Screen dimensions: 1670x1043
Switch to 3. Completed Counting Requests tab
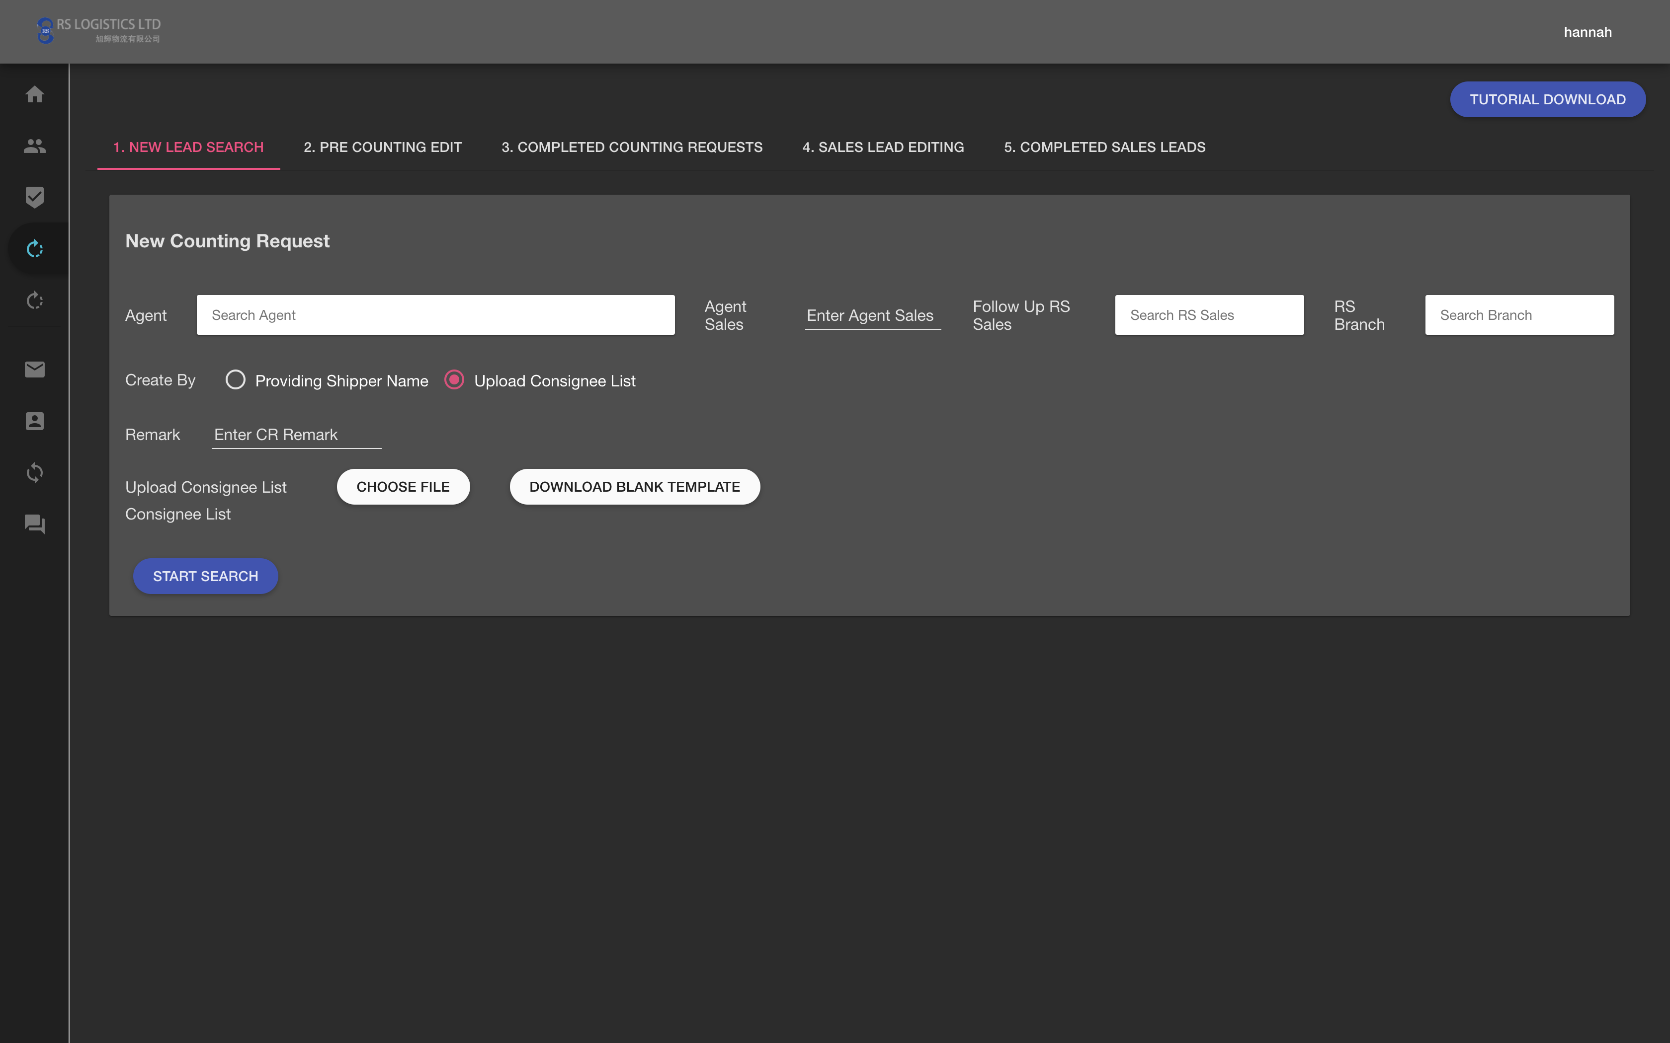click(632, 147)
